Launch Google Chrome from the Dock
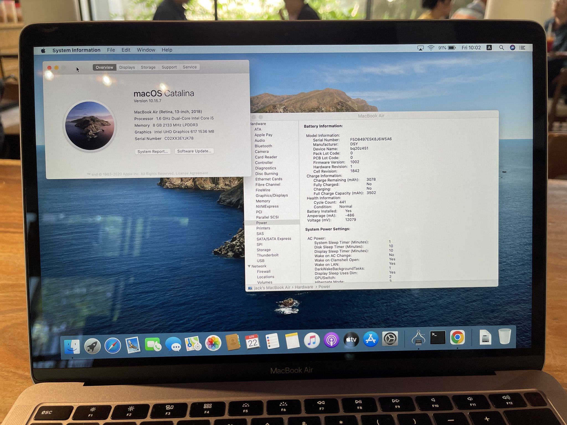The height and width of the screenshot is (425, 567). tap(457, 337)
